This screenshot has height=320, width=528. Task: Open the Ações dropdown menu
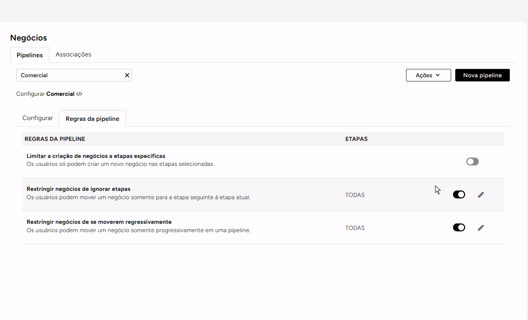tap(428, 75)
